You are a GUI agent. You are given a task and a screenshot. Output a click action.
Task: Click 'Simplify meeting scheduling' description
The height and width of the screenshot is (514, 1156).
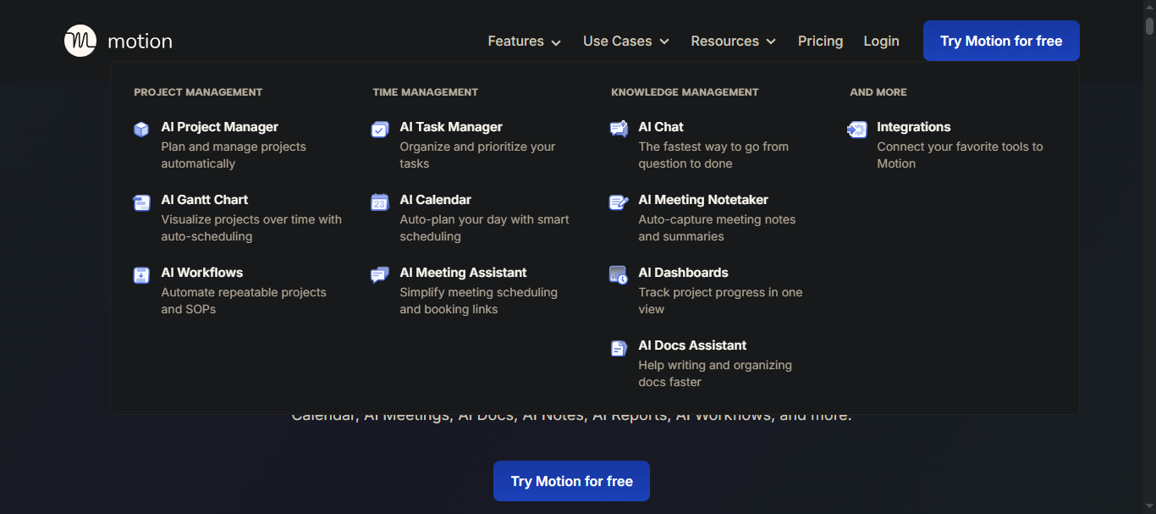pos(478,301)
